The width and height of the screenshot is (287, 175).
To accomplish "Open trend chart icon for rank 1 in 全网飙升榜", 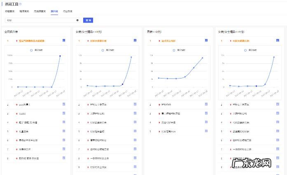I will [x=64, y=40].
